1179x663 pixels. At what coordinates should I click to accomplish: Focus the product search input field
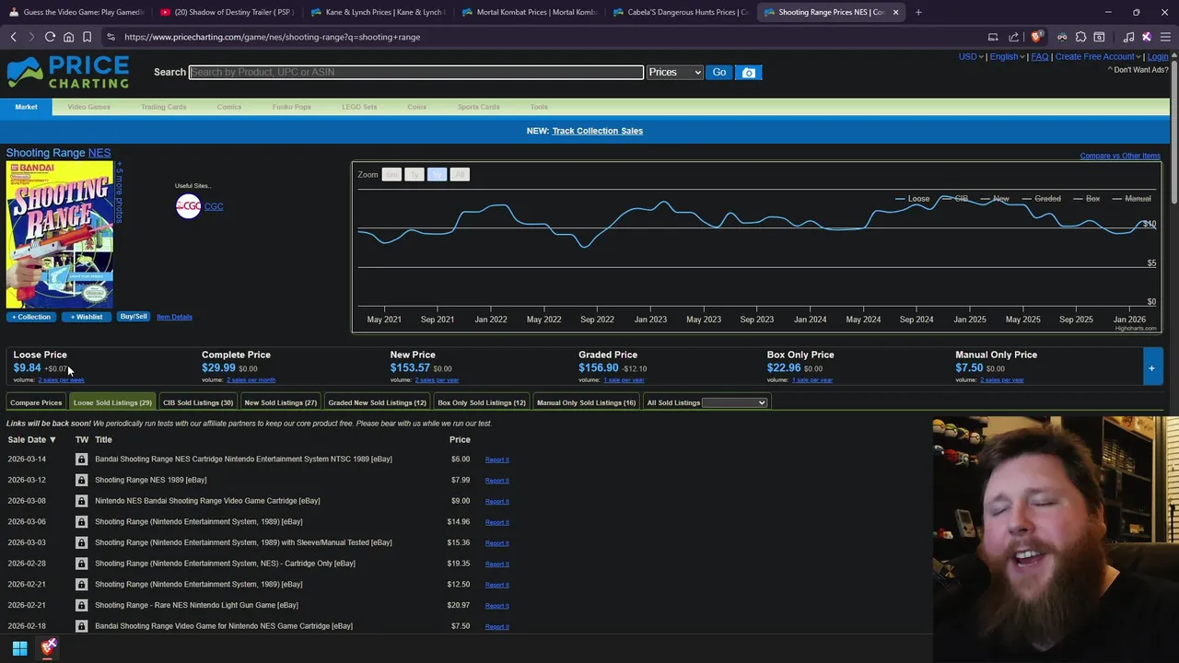pos(416,72)
